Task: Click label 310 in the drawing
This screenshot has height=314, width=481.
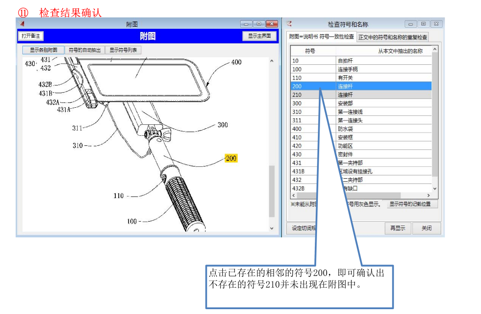Action: click(78, 145)
